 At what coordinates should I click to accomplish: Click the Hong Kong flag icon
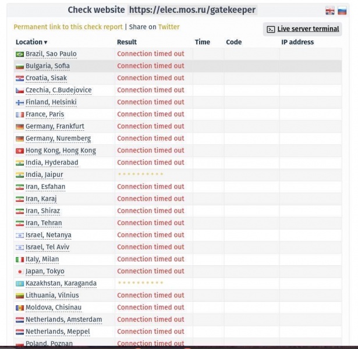tap(20, 151)
